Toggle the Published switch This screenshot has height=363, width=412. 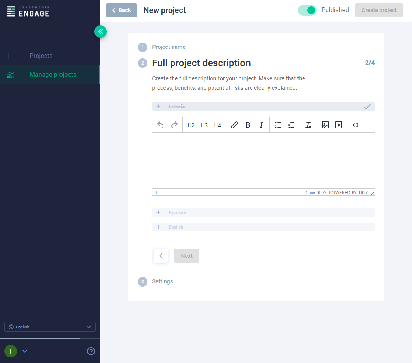[x=307, y=10]
